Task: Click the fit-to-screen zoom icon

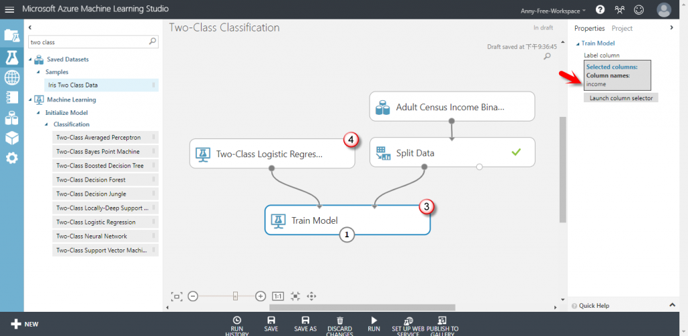Action: point(177,296)
